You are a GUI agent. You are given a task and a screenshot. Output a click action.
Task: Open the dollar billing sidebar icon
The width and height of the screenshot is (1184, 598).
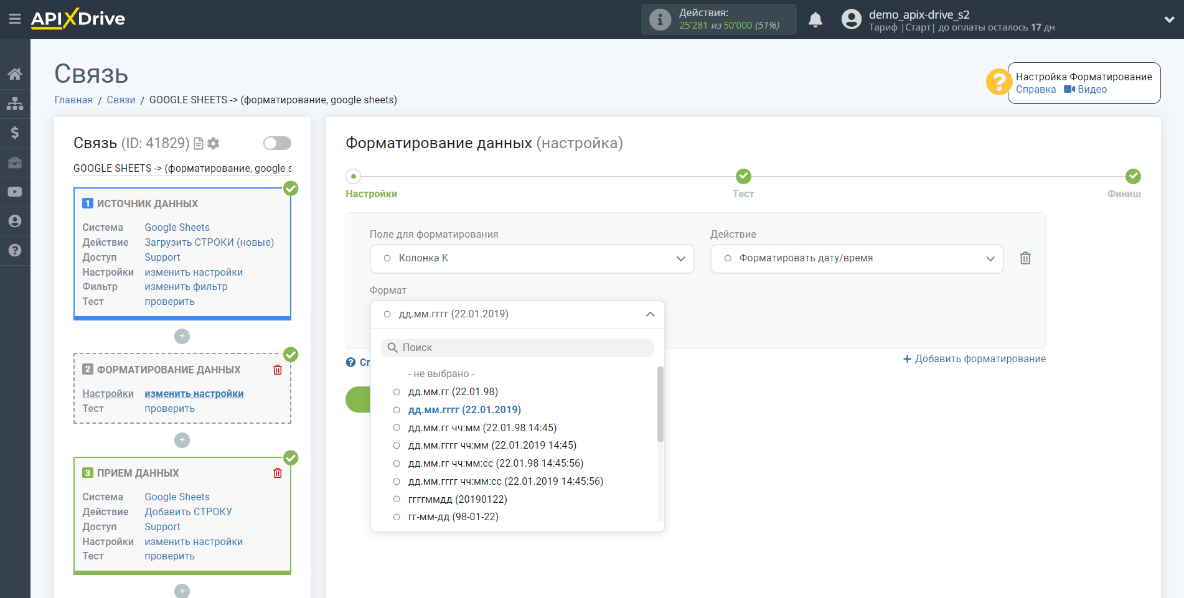pos(15,133)
